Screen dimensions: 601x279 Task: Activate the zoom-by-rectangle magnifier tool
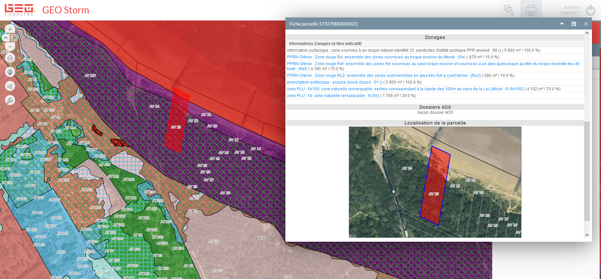[10, 100]
